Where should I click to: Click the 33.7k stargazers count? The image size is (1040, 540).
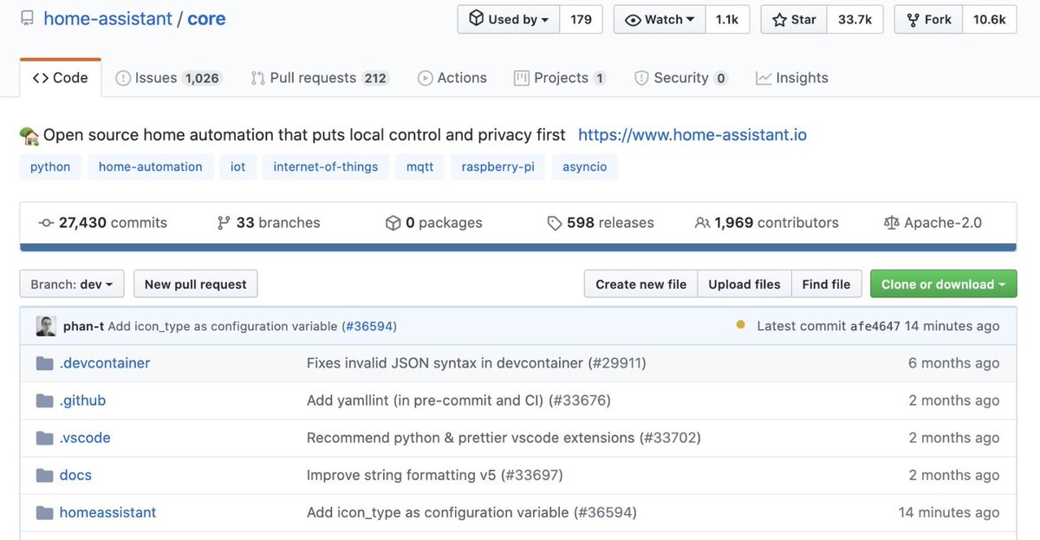coord(855,19)
